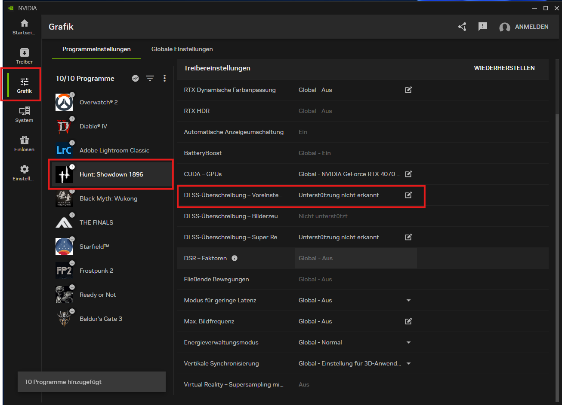Select Hunt: Showdown 1896 program

coord(112,174)
